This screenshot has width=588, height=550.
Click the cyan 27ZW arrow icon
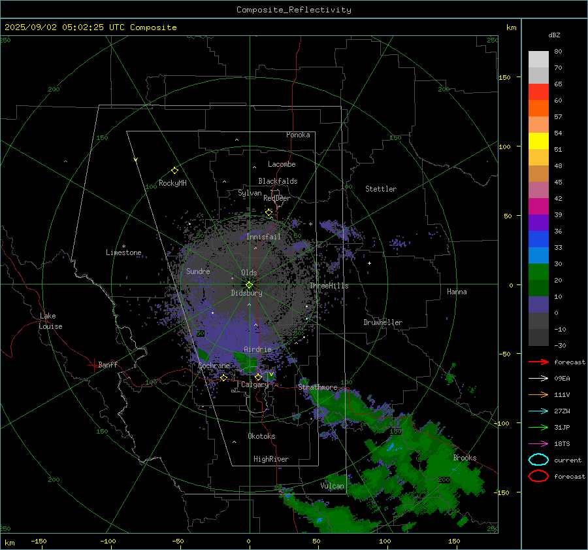pyautogui.click(x=538, y=411)
